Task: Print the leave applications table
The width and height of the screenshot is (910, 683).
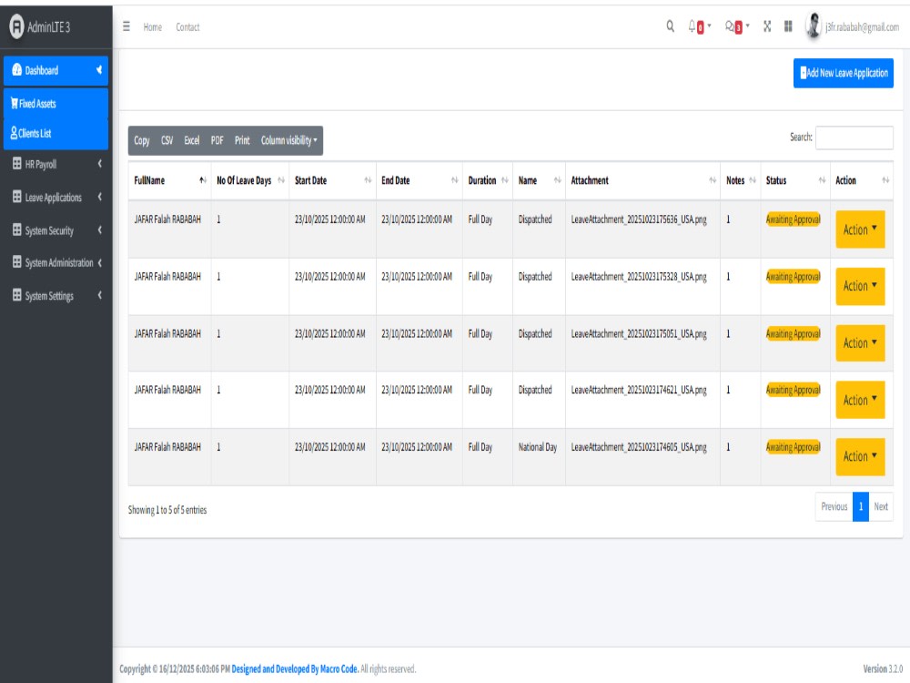Action: coord(242,140)
